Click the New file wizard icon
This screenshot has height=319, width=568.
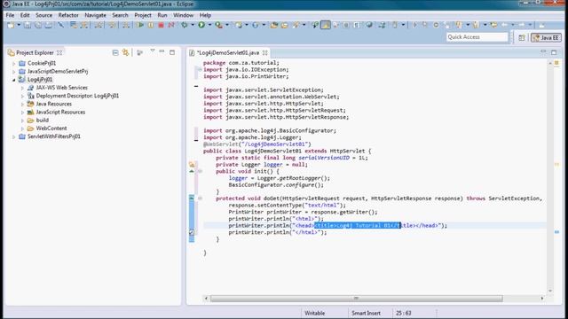[11, 25]
